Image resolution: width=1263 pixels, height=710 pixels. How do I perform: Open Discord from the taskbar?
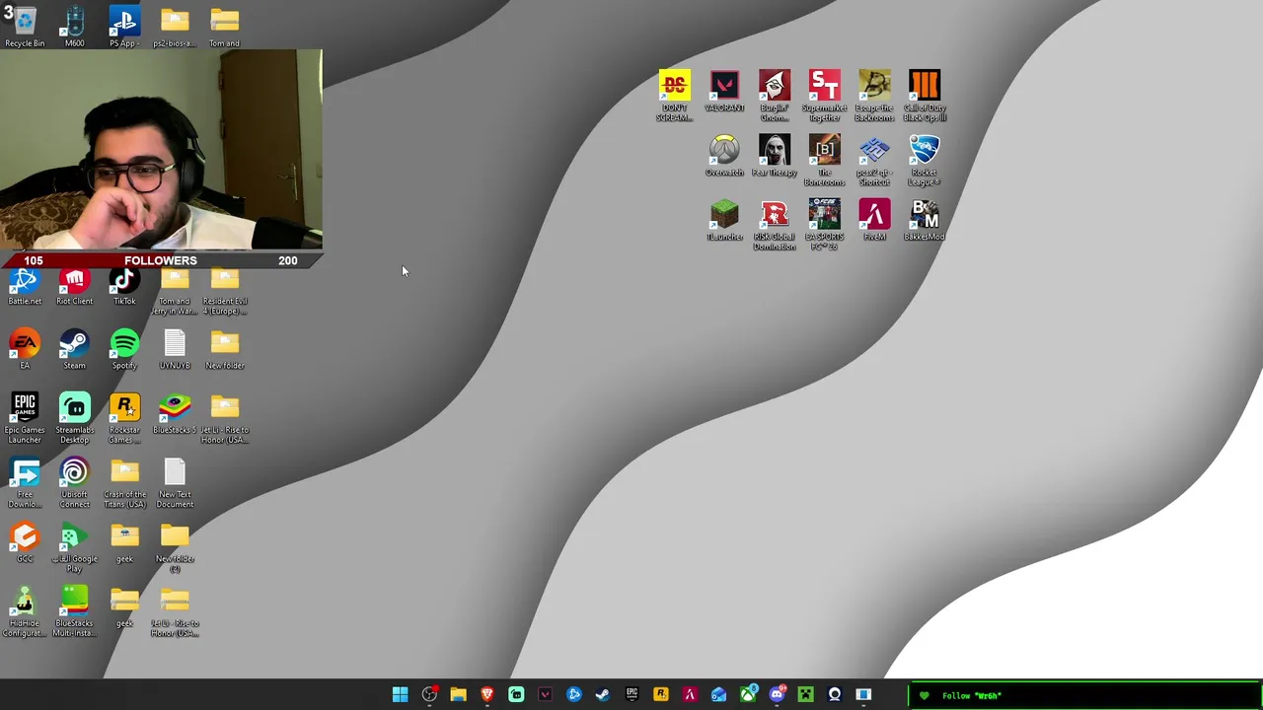pyautogui.click(x=777, y=695)
